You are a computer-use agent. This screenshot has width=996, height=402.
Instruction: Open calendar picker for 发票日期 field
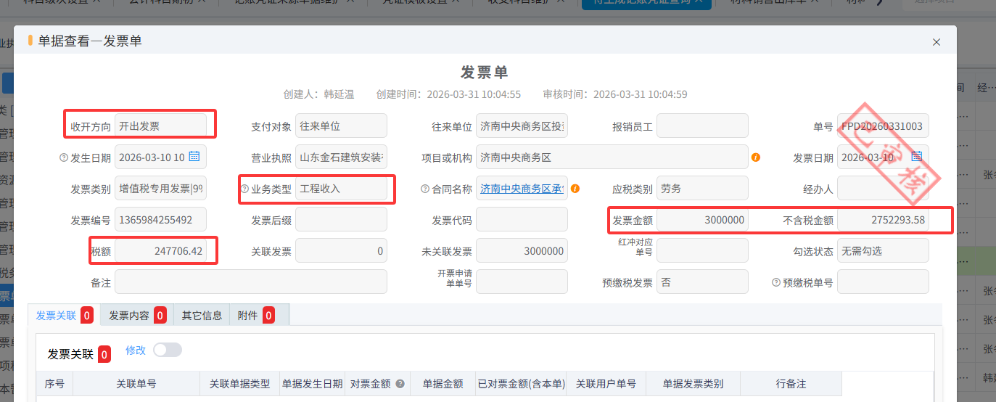pos(916,156)
